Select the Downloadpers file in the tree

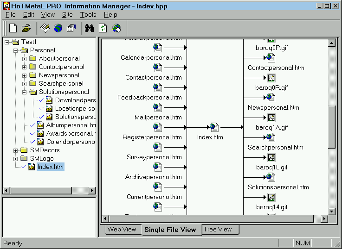click(x=75, y=100)
